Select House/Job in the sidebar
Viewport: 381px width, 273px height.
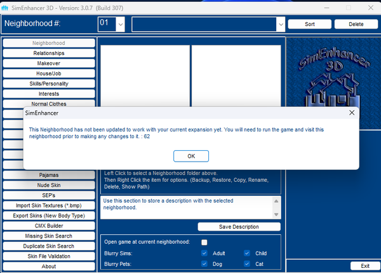(x=49, y=73)
